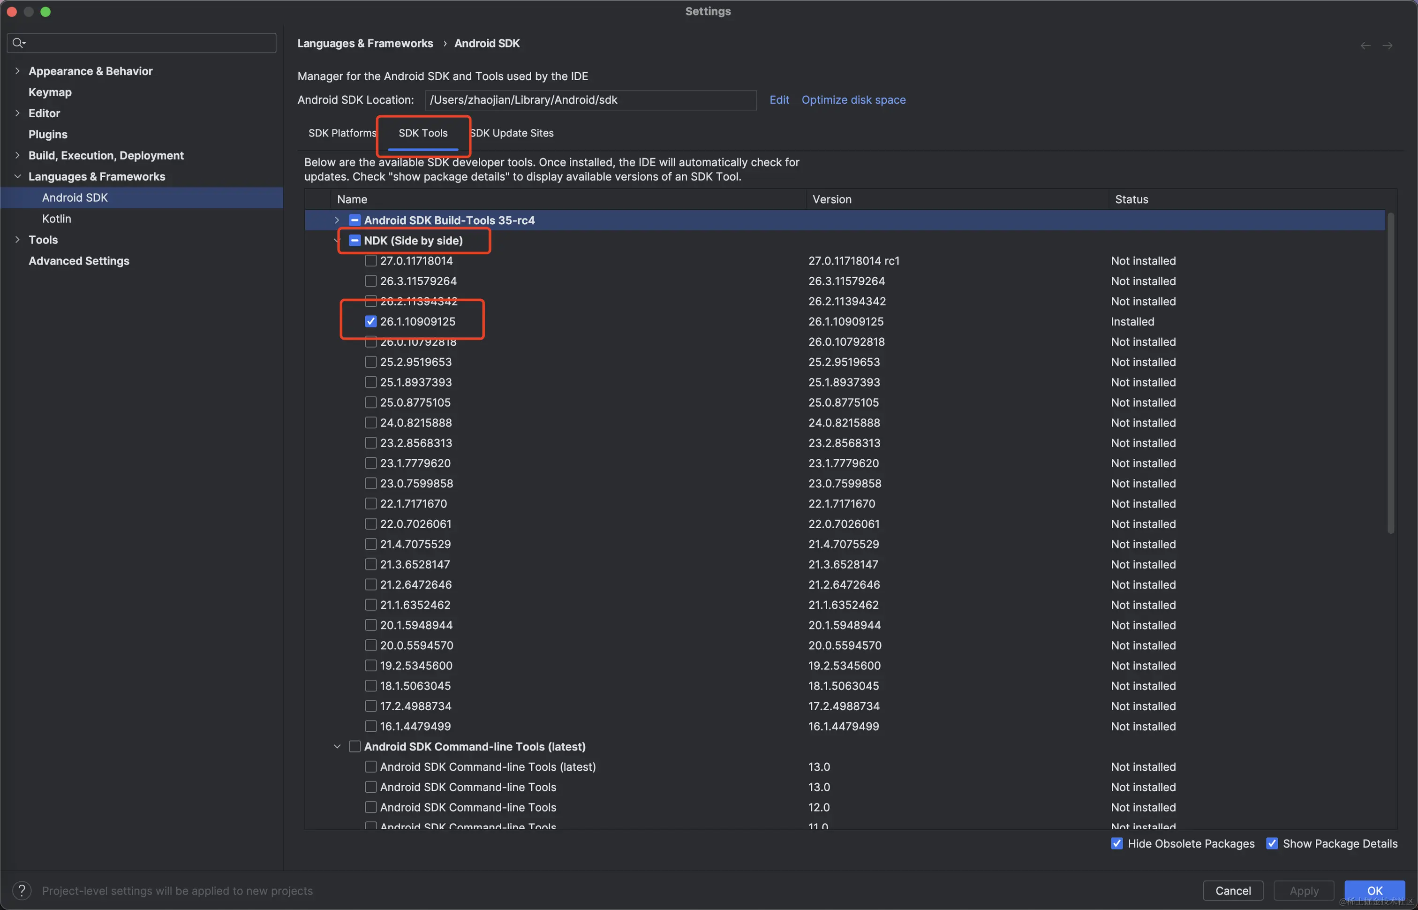
Task: Check NDK version 26.3.11579264
Action: (x=371, y=281)
